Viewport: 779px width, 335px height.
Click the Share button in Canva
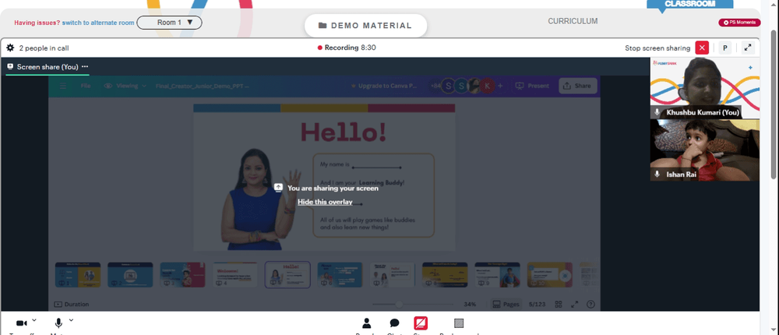coord(578,86)
